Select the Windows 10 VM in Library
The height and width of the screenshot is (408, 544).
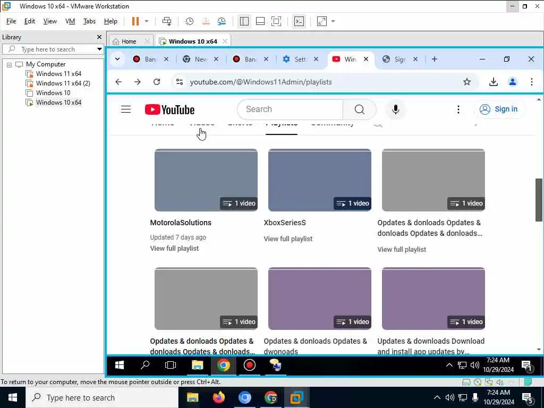pos(53,92)
